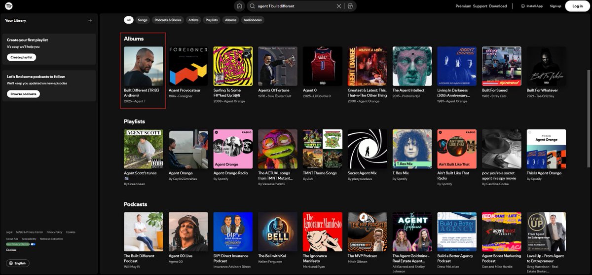Open the Premium link
The width and height of the screenshot is (592, 275).
click(463, 6)
